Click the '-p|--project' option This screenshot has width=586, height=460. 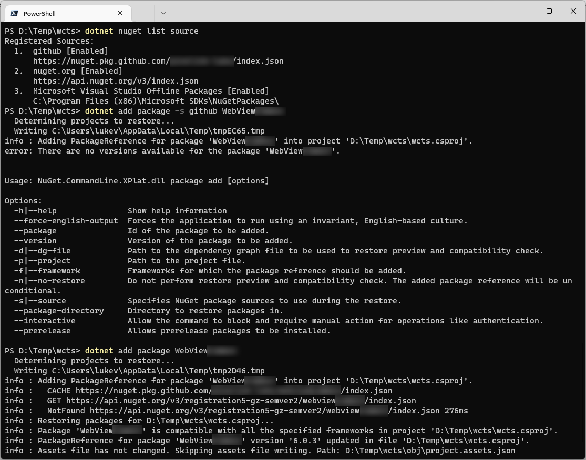tap(42, 261)
